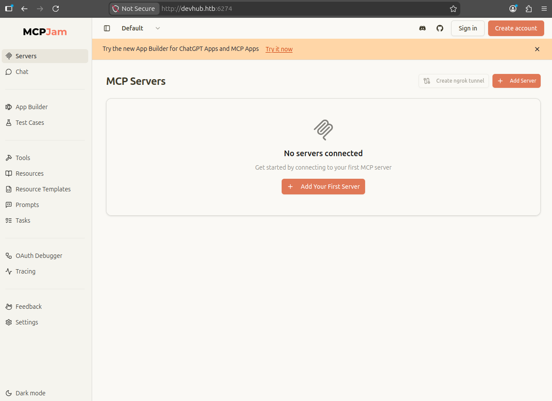Open the browser sidebar tabs icon
552x401 pixels.
[9, 9]
